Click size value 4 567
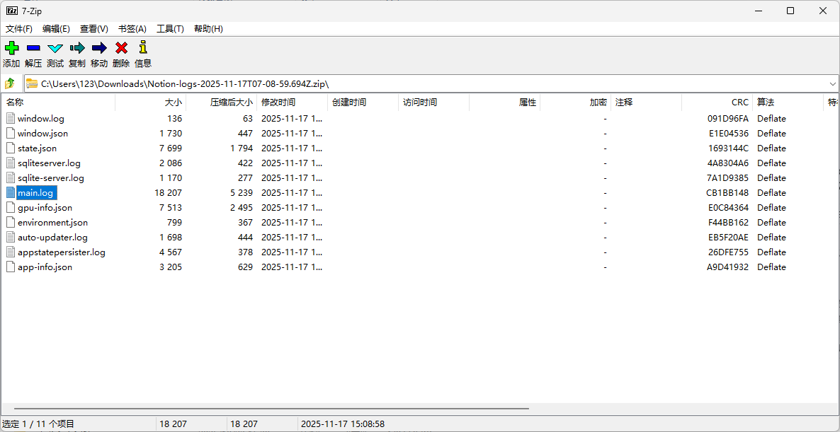840x432 pixels. pyautogui.click(x=171, y=252)
